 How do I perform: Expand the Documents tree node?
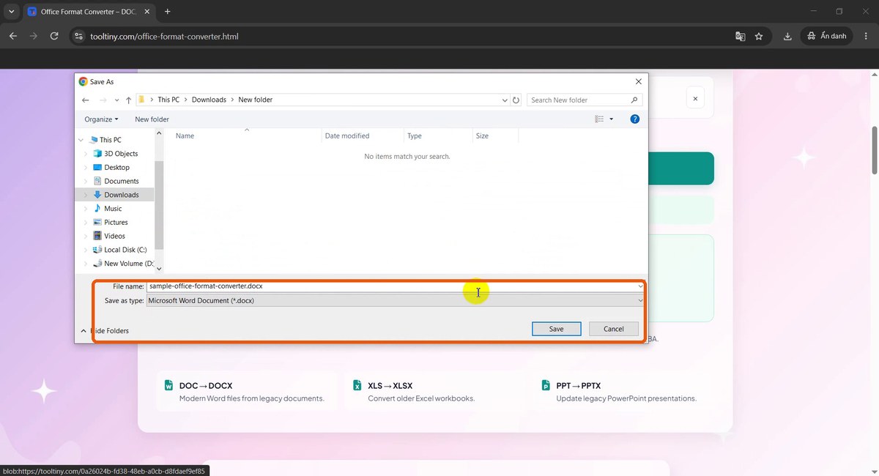coord(86,181)
